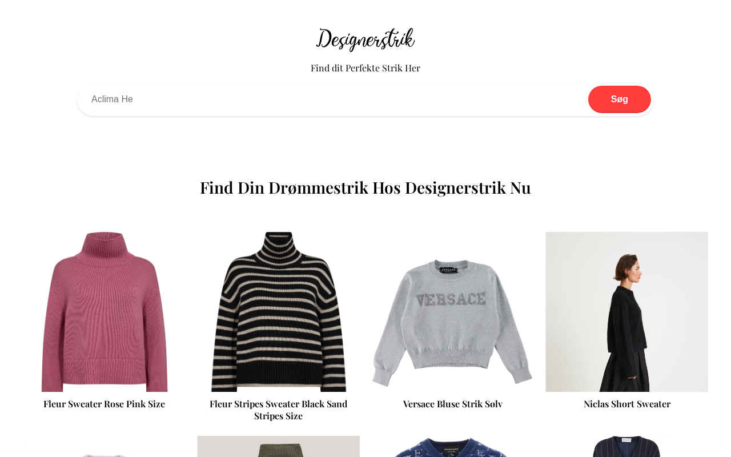Open the navy pinstriped cardigan thumbnail
The height and width of the screenshot is (457, 731).
pos(627,447)
